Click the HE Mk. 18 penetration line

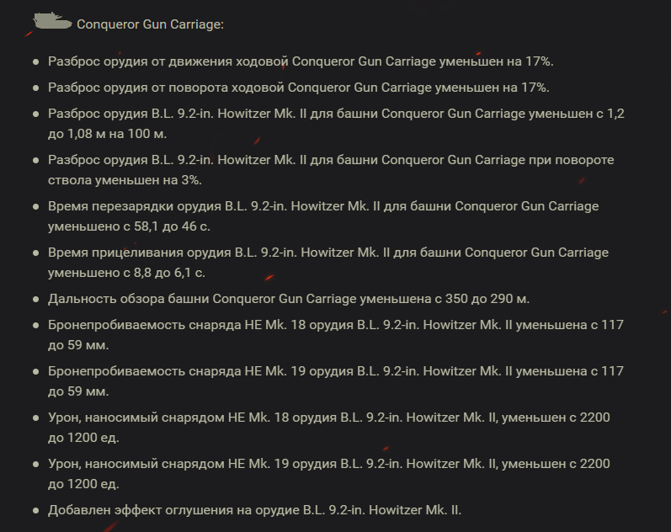point(335,335)
